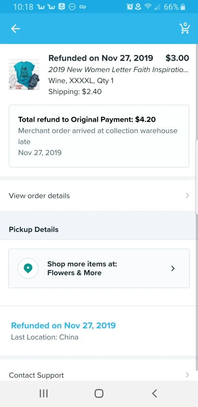The width and height of the screenshot is (198, 407).
Task: Tap the Android navigation back chevron
Action: pyautogui.click(x=154, y=394)
